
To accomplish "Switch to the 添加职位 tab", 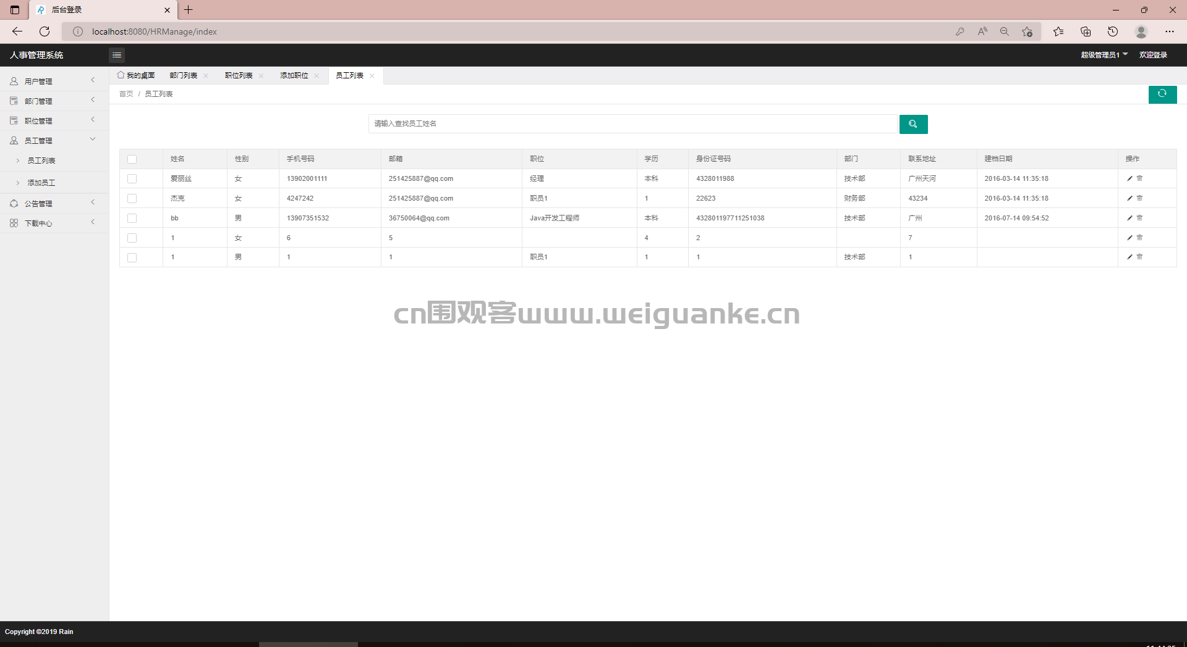I will (294, 75).
